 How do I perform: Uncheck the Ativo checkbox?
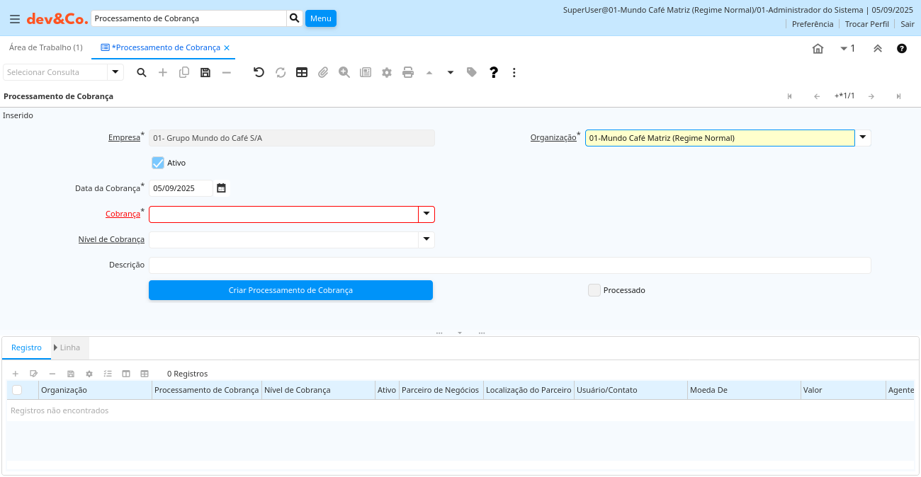(158, 163)
